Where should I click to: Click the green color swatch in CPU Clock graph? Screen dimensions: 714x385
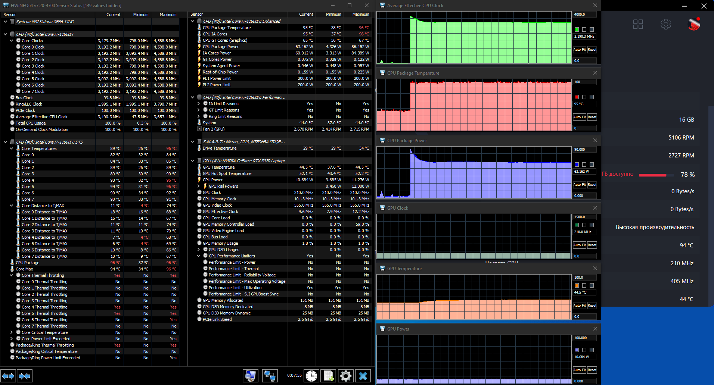pos(577,29)
